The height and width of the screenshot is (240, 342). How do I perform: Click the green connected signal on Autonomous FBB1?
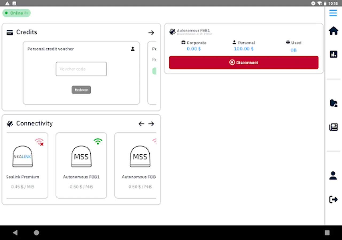pyautogui.click(x=98, y=141)
